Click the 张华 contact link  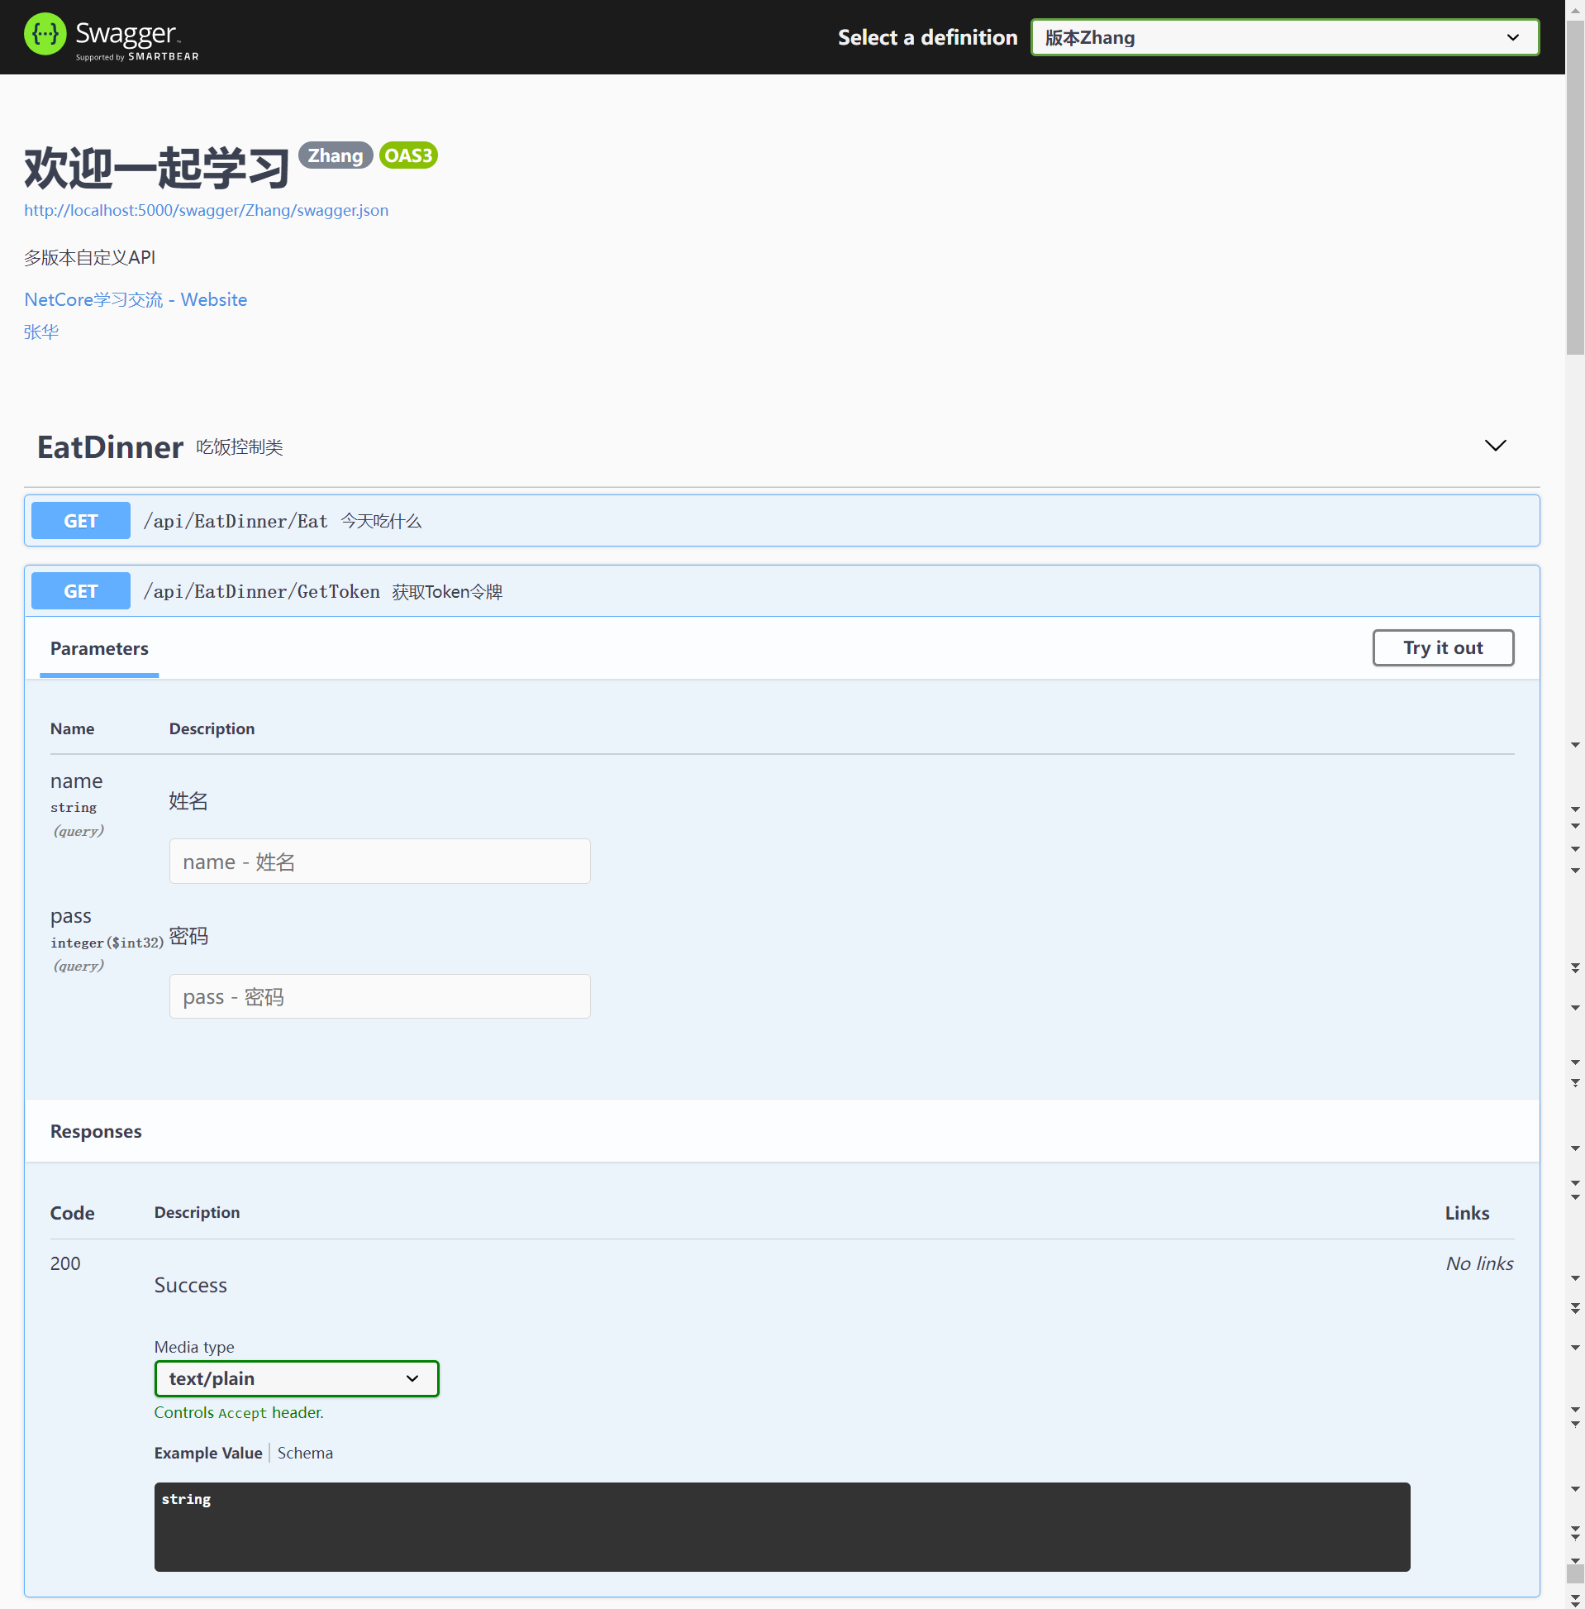41,332
